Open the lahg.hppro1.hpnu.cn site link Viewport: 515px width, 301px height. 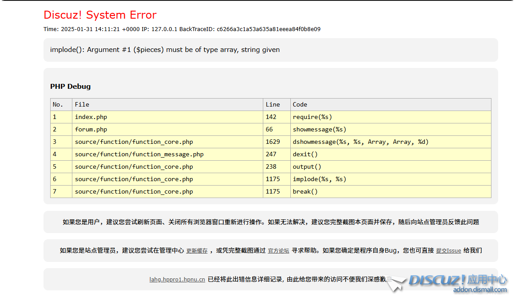click(x=177, y=280)
